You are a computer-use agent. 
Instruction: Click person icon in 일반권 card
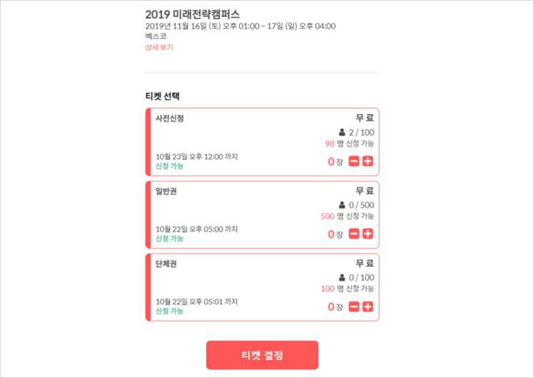[x=342, y=205]
